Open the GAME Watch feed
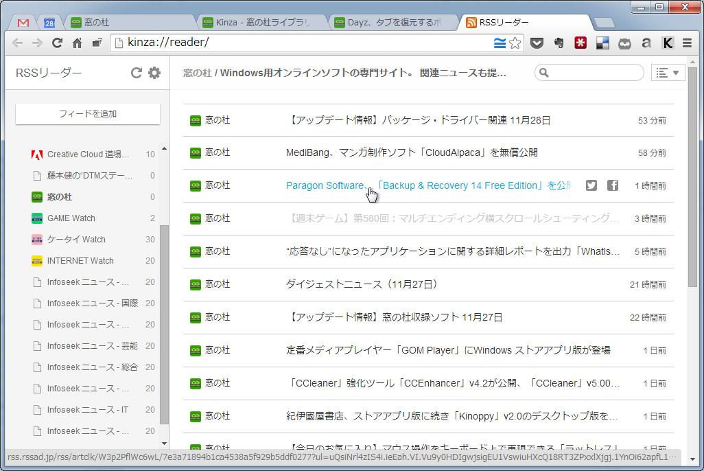This screenshot has height=471, width=704. coord(71,218)
